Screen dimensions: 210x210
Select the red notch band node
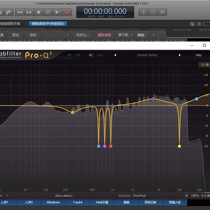pyautogui.click(x=111, y=146)
